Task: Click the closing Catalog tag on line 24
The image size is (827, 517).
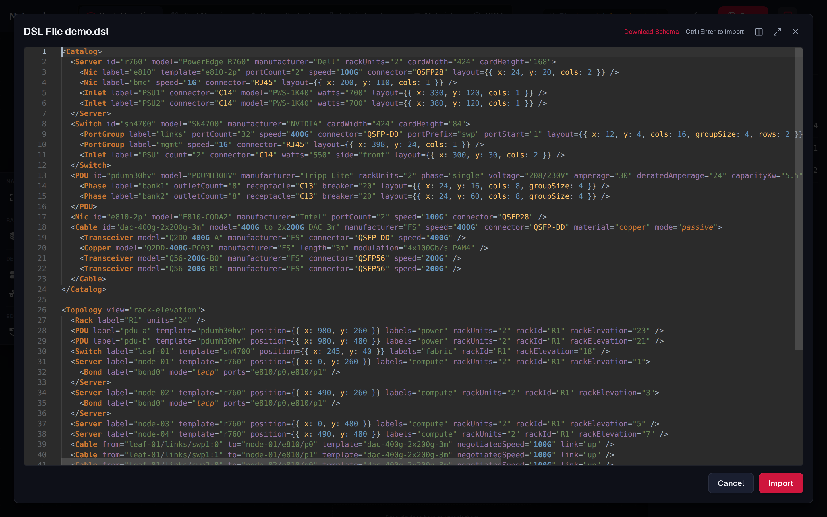Action: (x=84, y=289)
